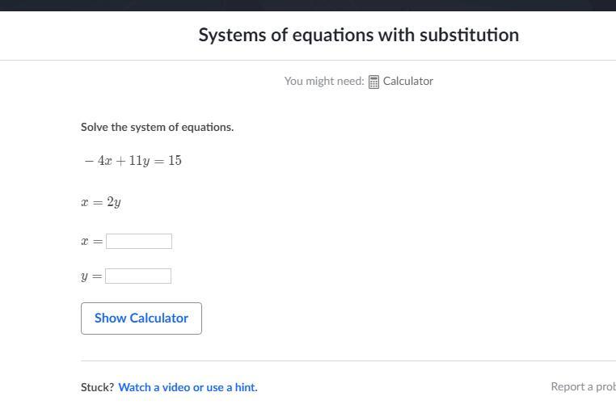Click the 'y =' label before the input
The image size is (616, 409).
pos(91,276)
